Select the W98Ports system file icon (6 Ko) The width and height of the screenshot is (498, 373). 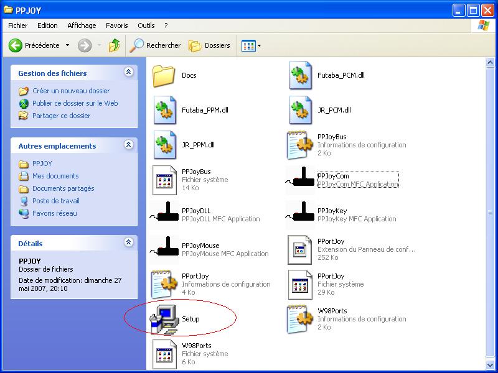tap(164, 354)
